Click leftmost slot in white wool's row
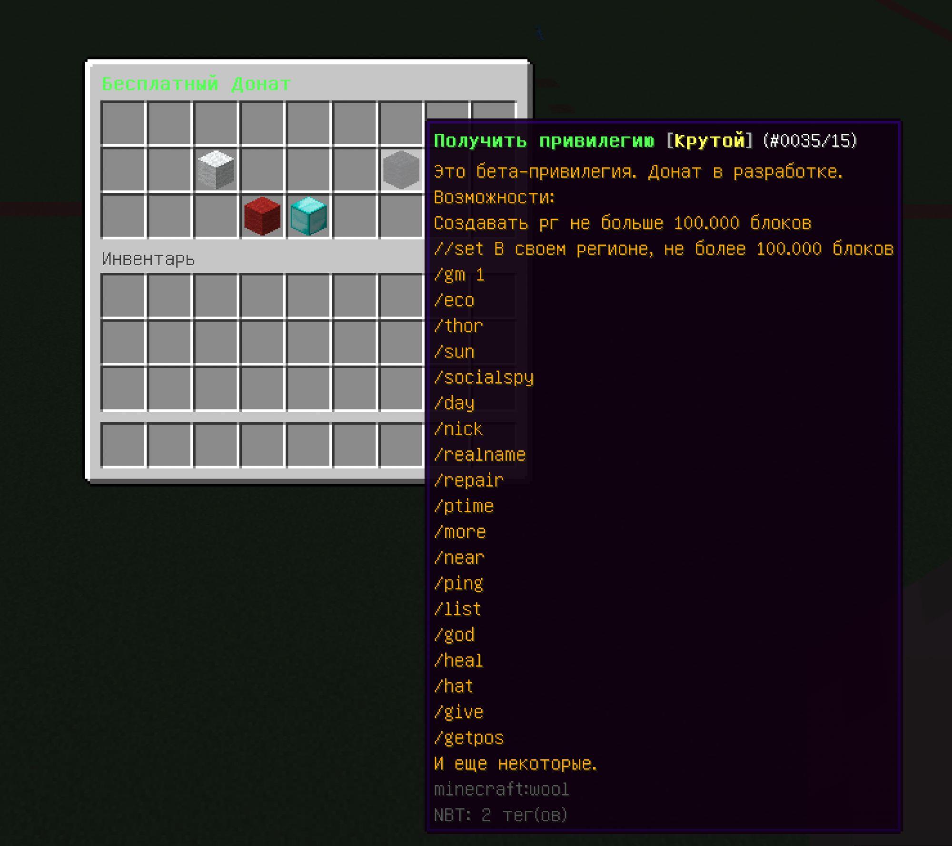Image resolution: width=952 pixels, height=846 pixels. click(123, 169)
